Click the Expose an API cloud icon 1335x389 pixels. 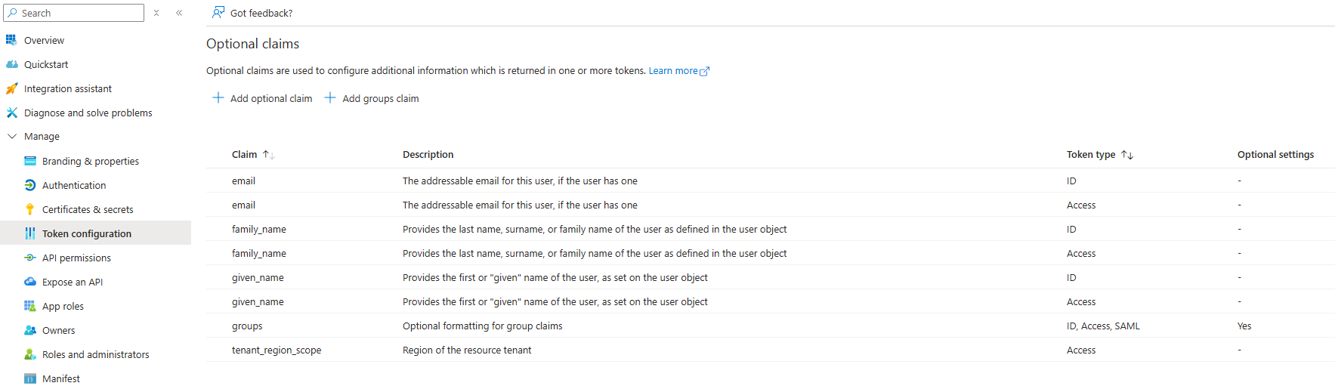tap(29, 282)
